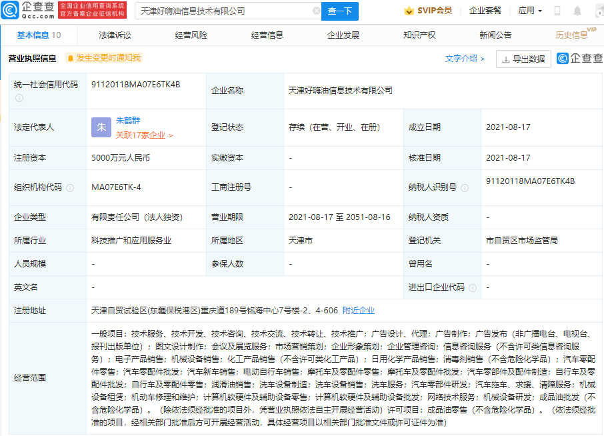Click the info icon beside 统一社会信用代码
Viewport: 604px width, 436px height.
19,98
